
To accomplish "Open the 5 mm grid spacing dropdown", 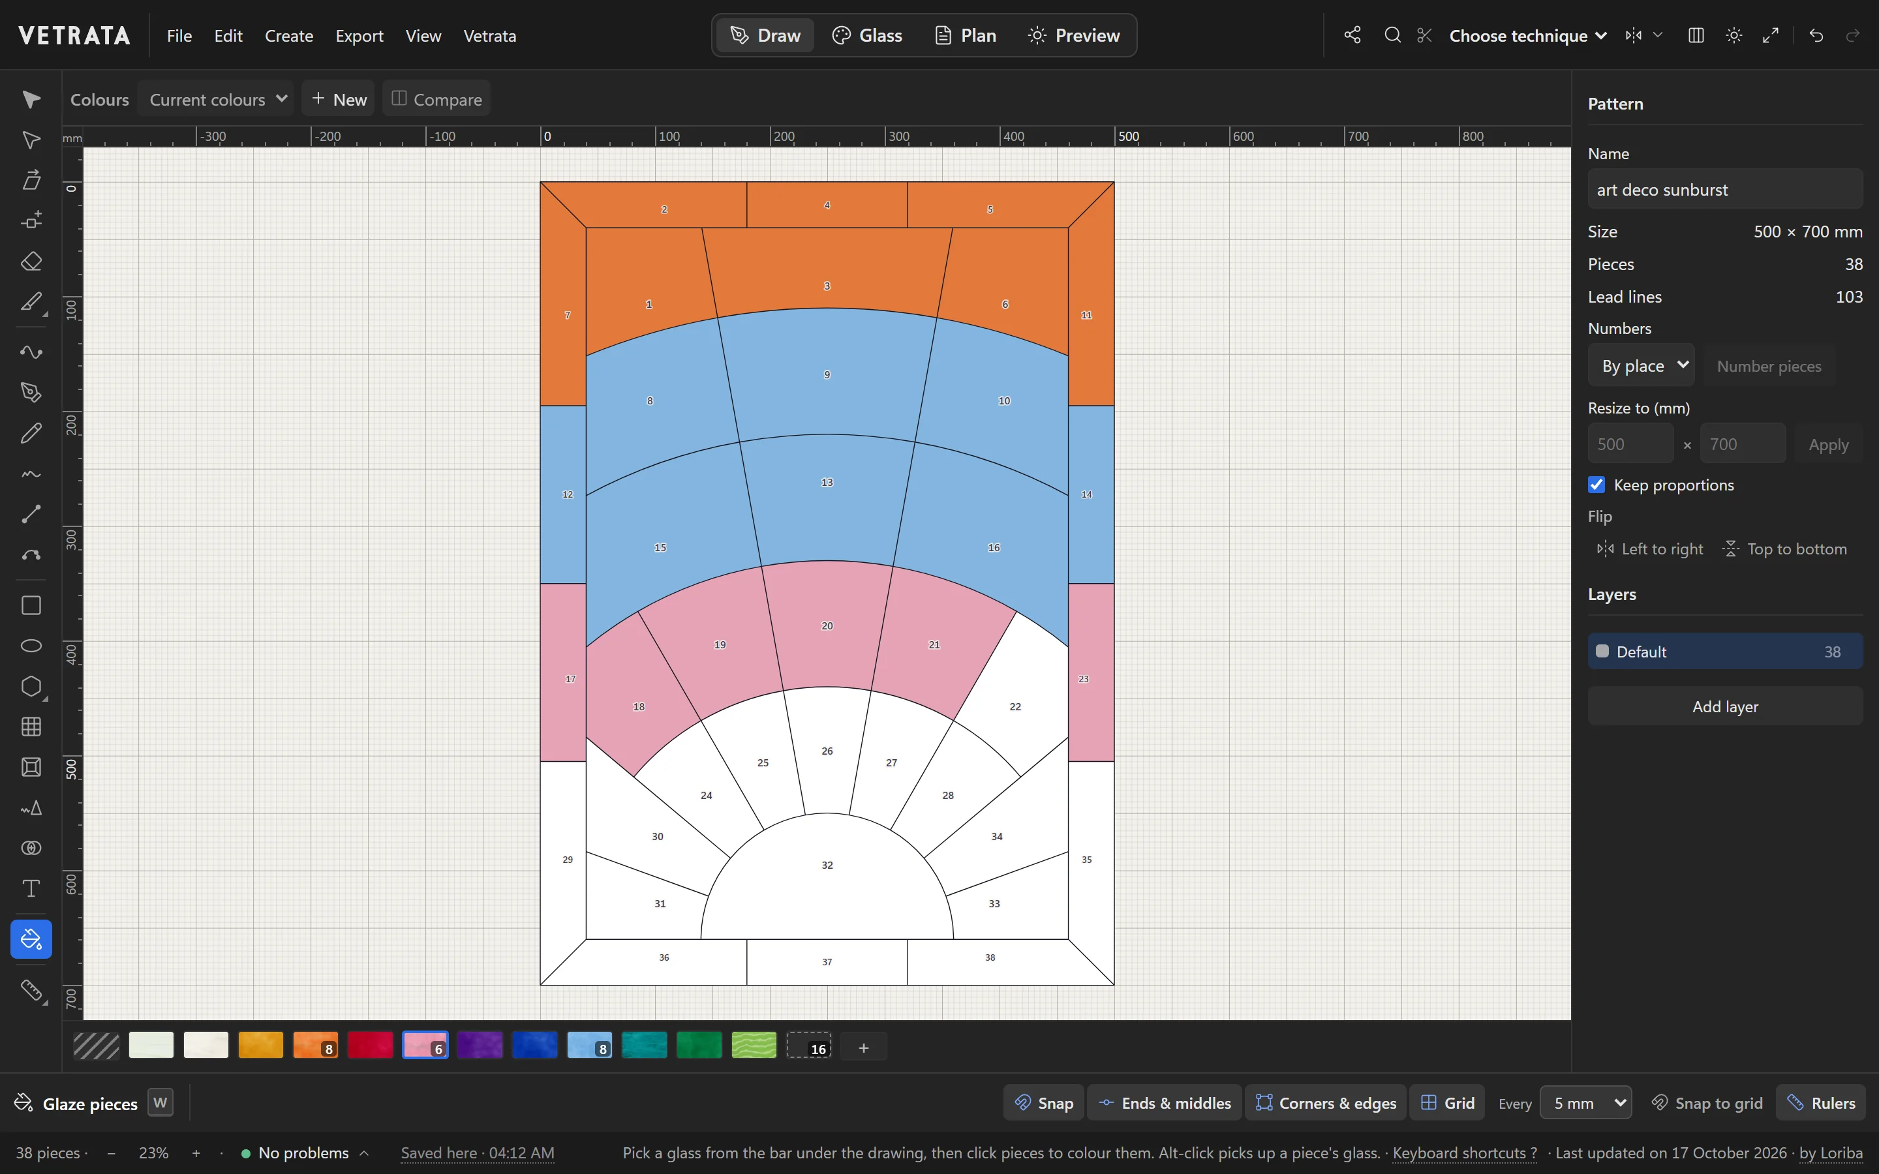I will (1585, 1102).
